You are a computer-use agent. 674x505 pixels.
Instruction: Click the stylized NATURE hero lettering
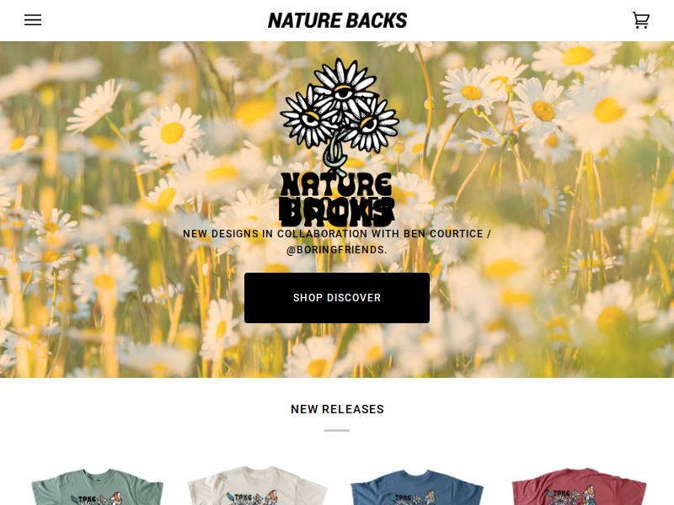pos(336,185)
